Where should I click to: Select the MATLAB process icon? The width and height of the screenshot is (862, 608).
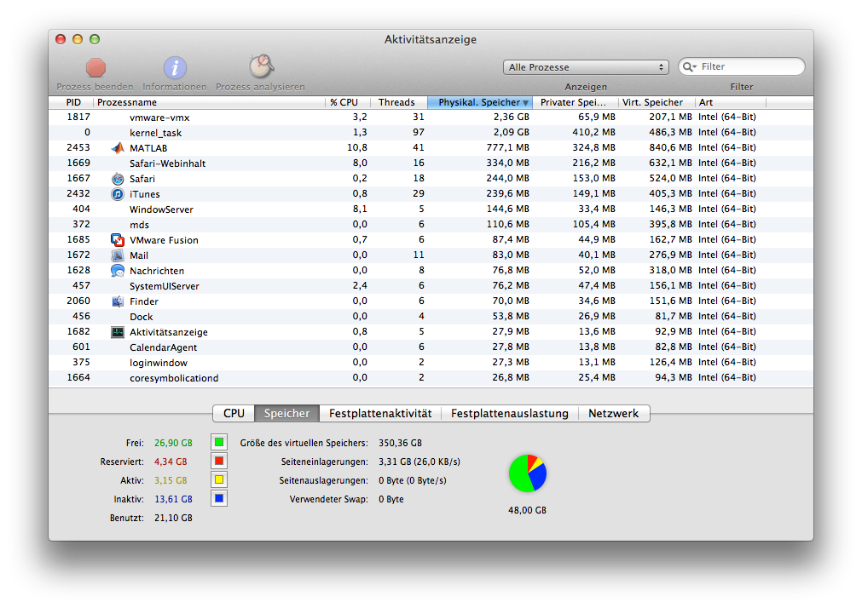(118, 148)
